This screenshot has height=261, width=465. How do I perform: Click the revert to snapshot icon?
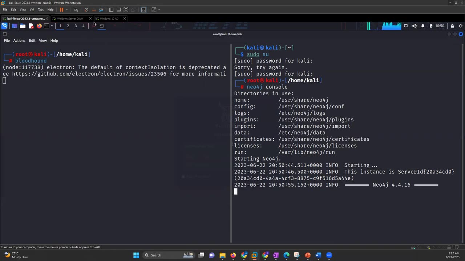(94, 10)
